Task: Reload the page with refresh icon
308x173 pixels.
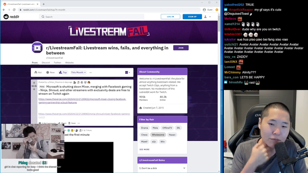Action: click(x=14, y=10)
